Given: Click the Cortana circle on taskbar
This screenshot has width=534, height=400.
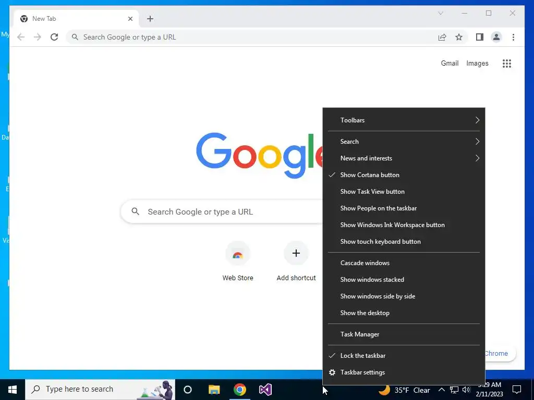Looking at the screenshot, I should click(188, 390).
